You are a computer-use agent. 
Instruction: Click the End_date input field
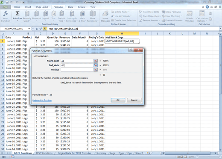[x=77, y=65]
